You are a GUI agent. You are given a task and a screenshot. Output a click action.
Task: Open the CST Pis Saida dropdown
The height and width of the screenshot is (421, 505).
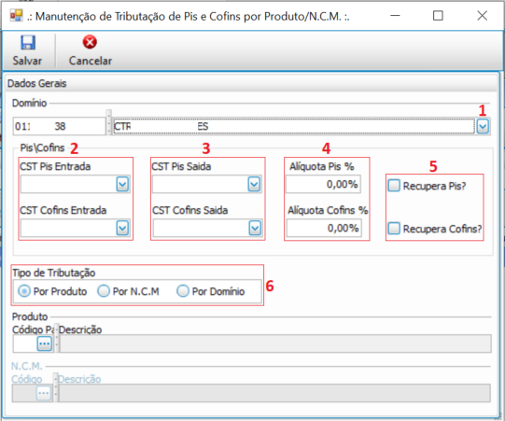(254, 185)
